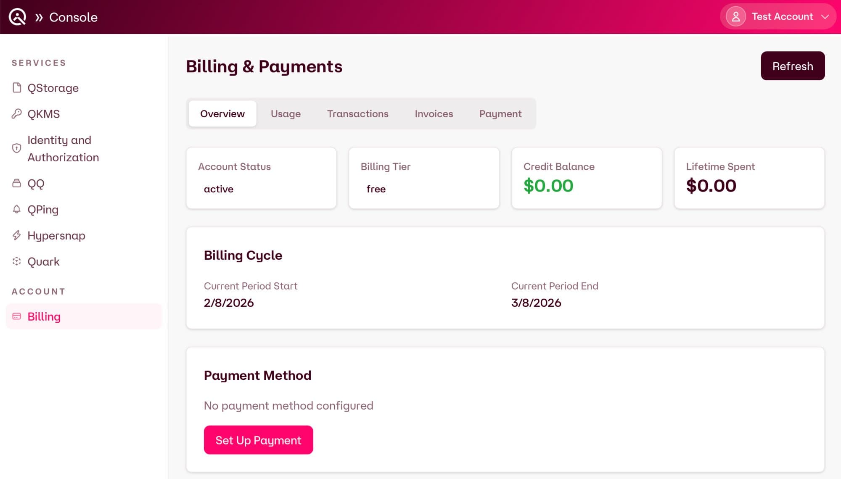Expand sidebar with the double chevron
841x479 pixels.
39,17
